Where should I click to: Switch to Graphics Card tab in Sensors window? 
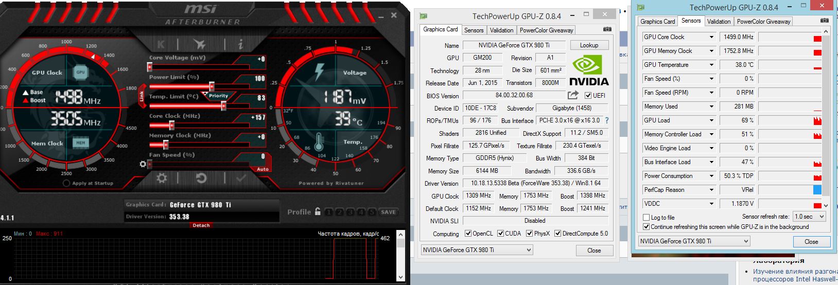[657, 22]
